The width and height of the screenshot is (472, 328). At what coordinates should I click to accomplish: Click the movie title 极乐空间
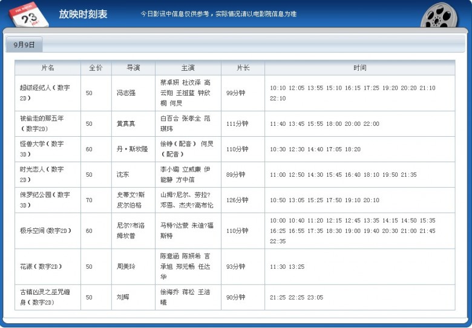pos(46,231)
